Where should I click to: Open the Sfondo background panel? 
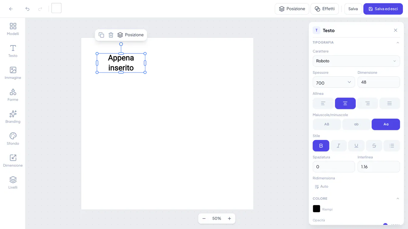pos(13,139)
